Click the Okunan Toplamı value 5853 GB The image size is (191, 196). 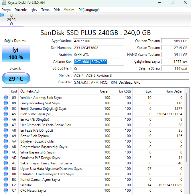(x=175, y=41)
